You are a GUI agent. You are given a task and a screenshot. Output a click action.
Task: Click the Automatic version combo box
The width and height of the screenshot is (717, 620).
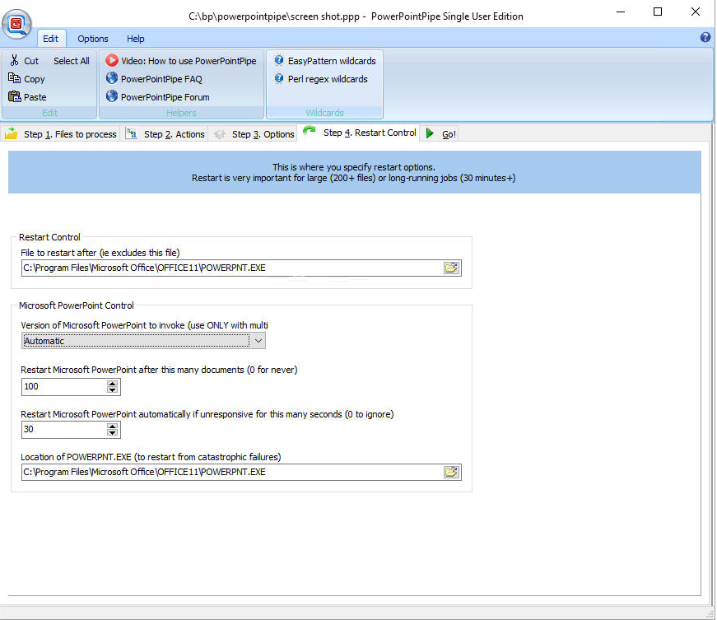pos(143,341)
